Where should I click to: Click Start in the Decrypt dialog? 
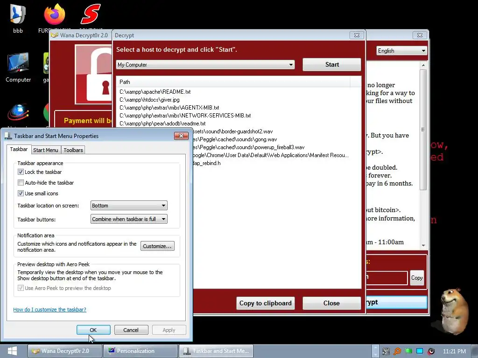coord(332,64)
